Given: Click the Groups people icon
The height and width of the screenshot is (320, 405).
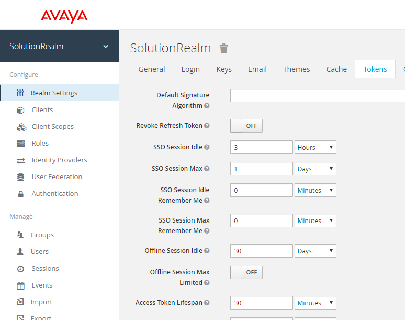Looking at the screenshot, I should coord(20,235).
